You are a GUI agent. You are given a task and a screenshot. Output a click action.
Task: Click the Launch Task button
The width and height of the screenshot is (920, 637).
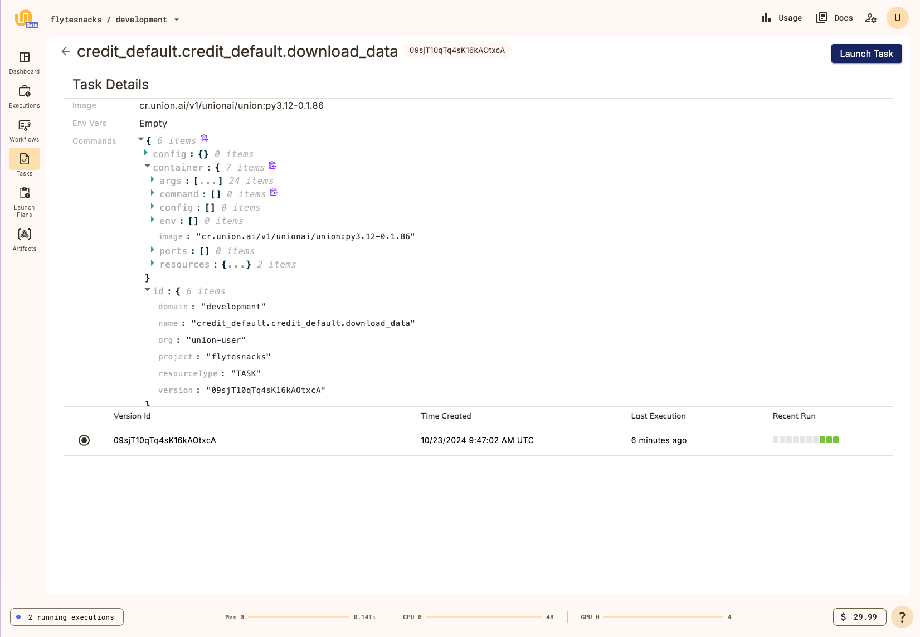866,54
